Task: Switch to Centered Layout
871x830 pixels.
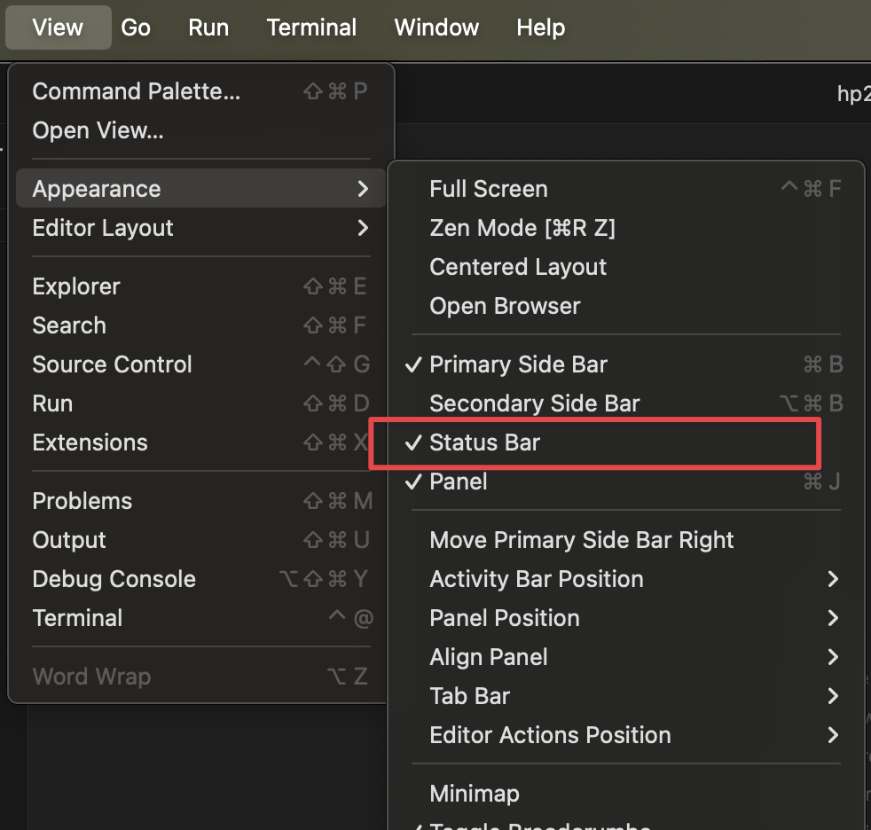Action: click(x=517, y=267)
